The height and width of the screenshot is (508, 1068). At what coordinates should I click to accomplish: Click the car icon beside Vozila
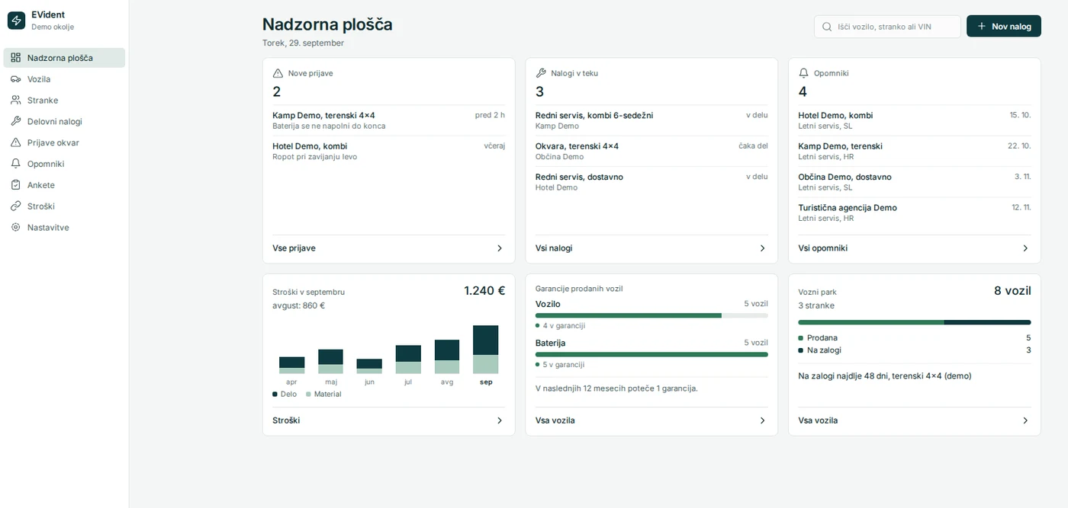pyautogui.click(x=15, y=79)
